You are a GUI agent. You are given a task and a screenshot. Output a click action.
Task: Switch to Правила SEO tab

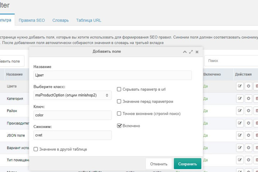[x=32, y=20]
